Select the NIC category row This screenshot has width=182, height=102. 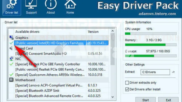(x=59, y=59)
